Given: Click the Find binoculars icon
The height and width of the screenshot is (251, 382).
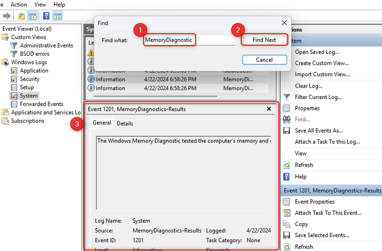Looking at the screenshot, I should (x=286, y=119).
